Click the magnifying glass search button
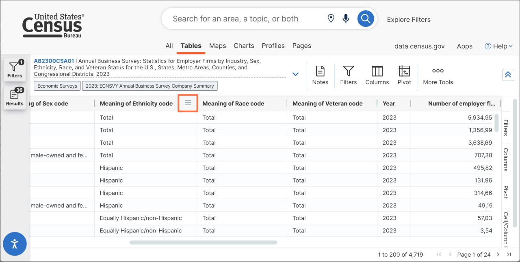This screenshot has width=520, height=262. (365, 19)
